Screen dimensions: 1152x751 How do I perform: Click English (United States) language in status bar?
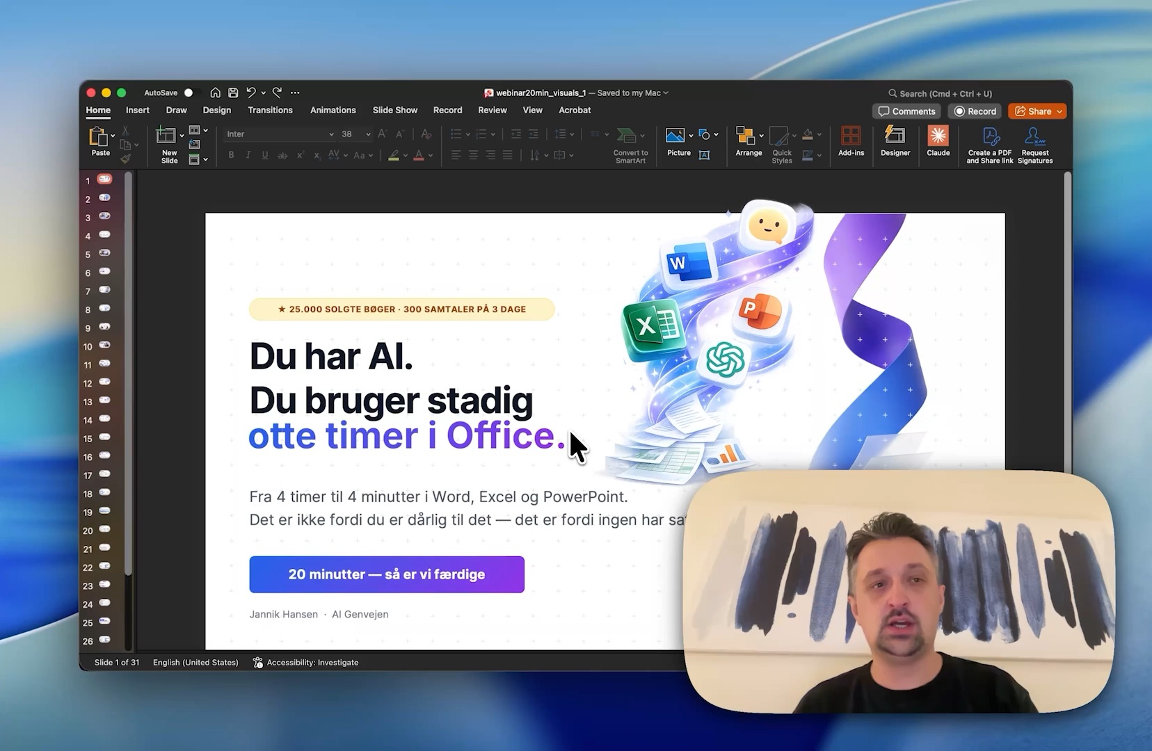195,663
